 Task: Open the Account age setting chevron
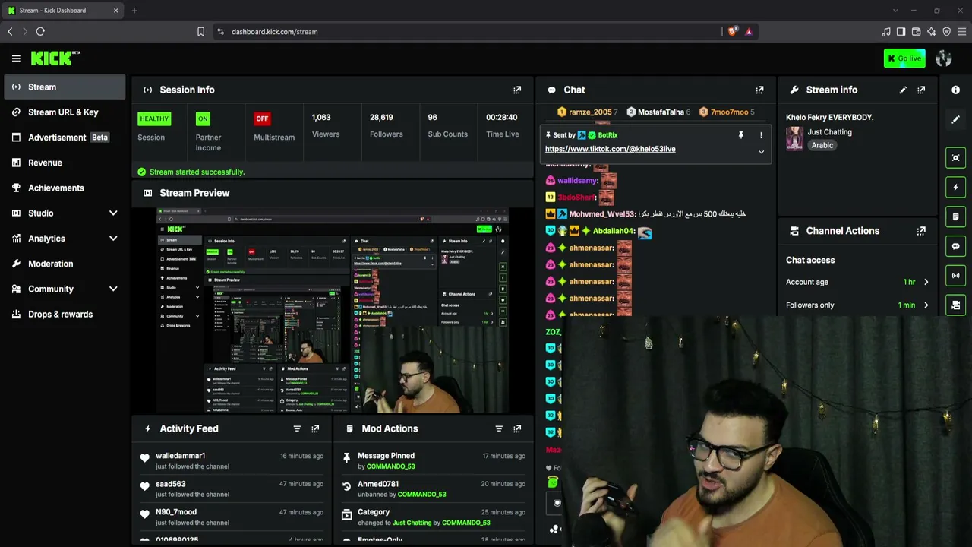point(926,282)
